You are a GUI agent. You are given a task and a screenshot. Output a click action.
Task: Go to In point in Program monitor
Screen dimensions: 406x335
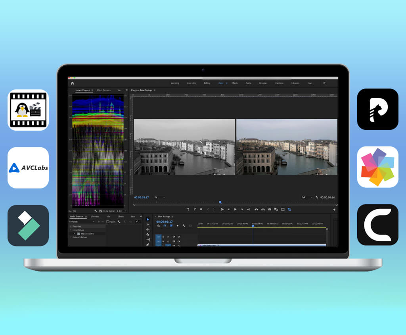[x=222, y=209]
